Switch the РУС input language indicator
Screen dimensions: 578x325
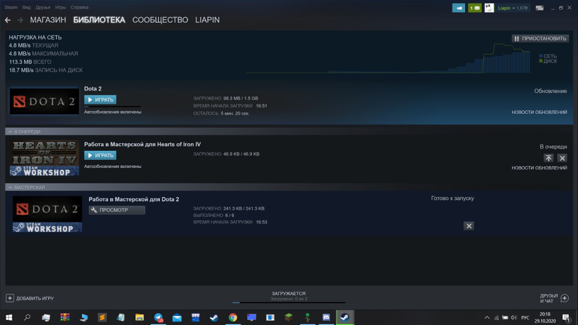525,317
